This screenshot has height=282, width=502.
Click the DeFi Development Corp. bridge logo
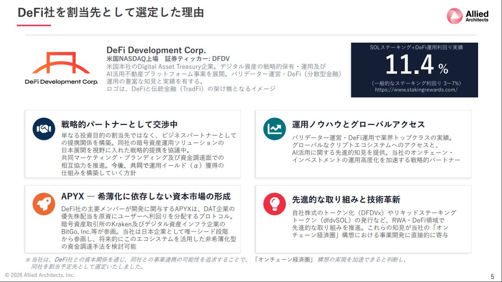(x=61, y=64)
